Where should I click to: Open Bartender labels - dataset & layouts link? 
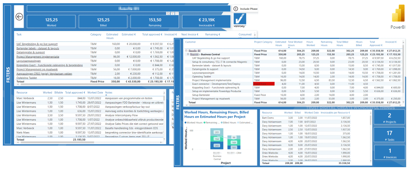click(x=38, y=48)
